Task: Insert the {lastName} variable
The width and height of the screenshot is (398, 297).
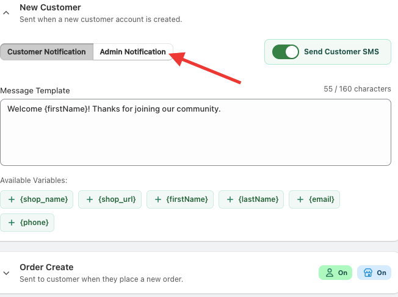Action: tap(251, 199)
